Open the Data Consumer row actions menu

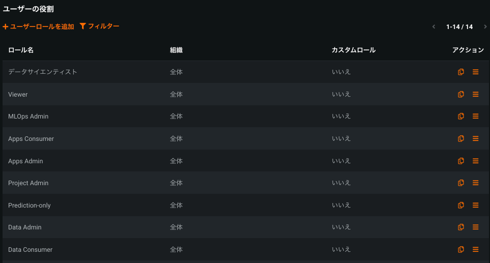tap(476, 249)
